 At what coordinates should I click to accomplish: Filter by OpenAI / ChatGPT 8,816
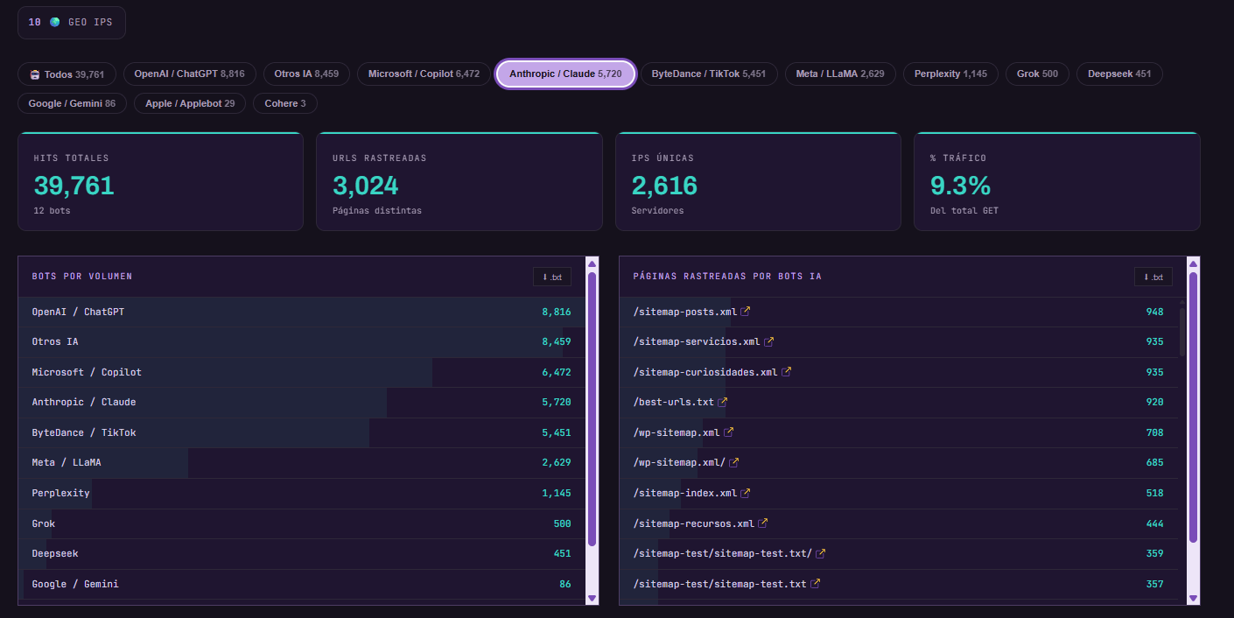[x=190, y=74]
